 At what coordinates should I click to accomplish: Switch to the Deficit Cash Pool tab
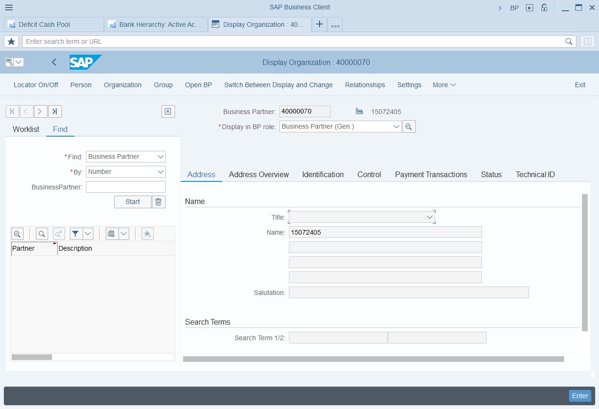pyautogui.click(x=53, y=25)
